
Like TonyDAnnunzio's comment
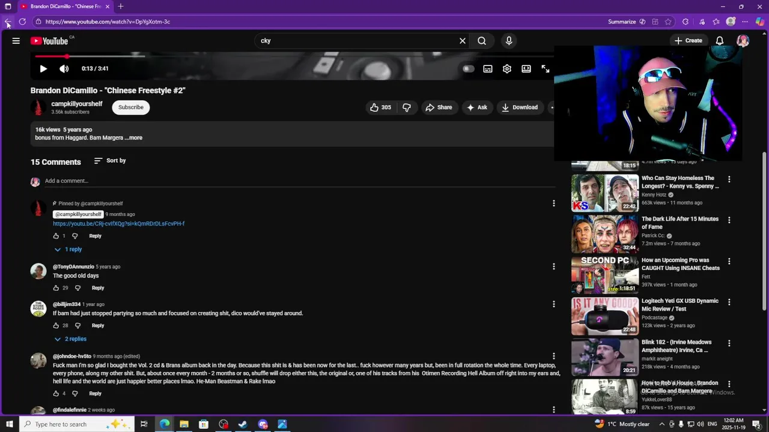coord(56,288)
